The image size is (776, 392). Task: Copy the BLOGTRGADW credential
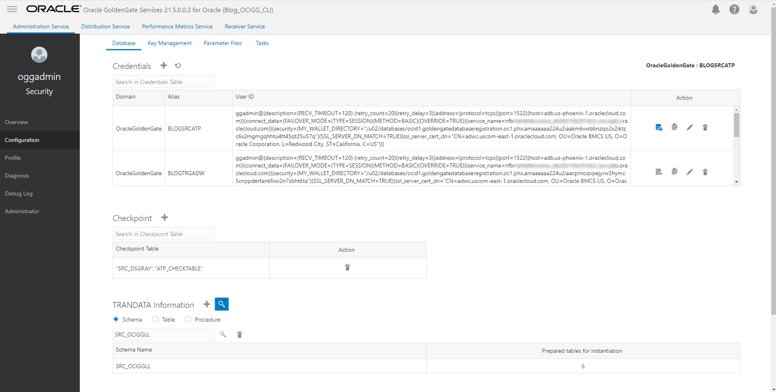coord(675,172)
